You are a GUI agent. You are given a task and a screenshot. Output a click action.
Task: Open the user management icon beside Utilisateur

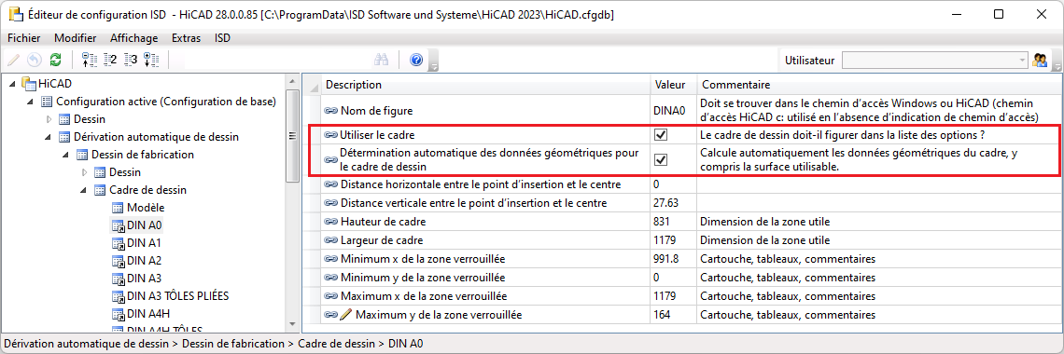point(1039,60)
